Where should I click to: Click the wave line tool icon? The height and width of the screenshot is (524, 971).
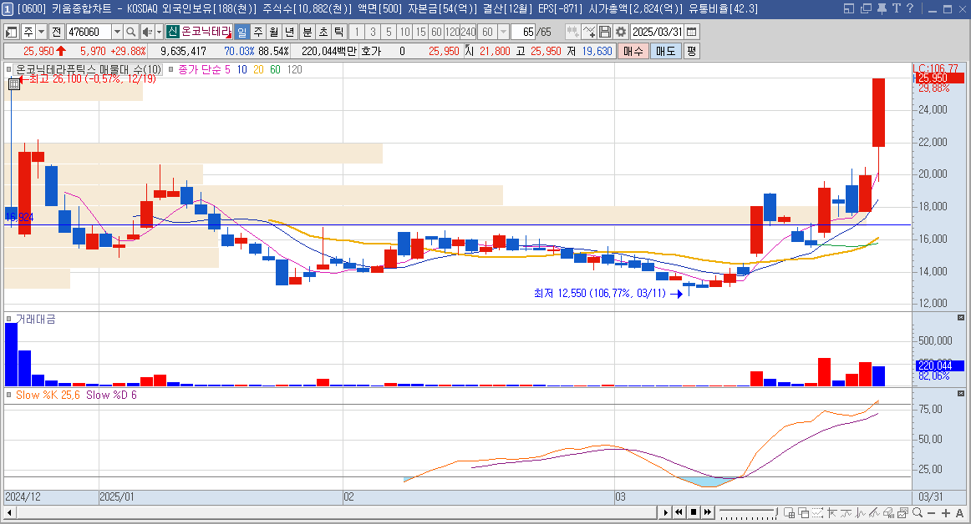[x=846, y=513]
